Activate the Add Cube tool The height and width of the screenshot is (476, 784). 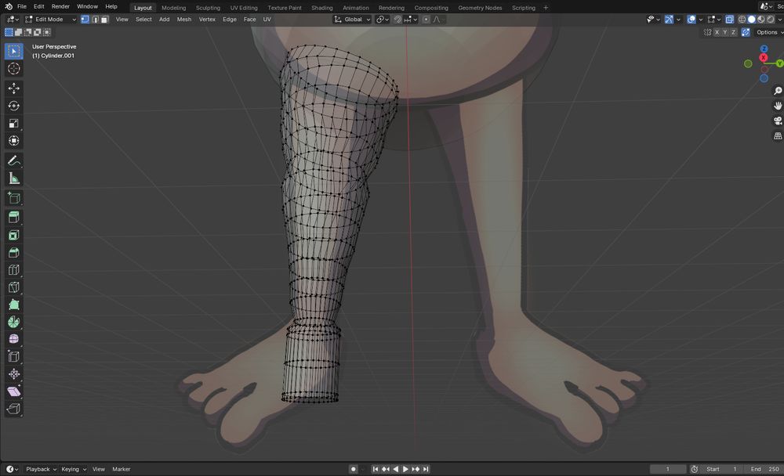click(14, 198)
